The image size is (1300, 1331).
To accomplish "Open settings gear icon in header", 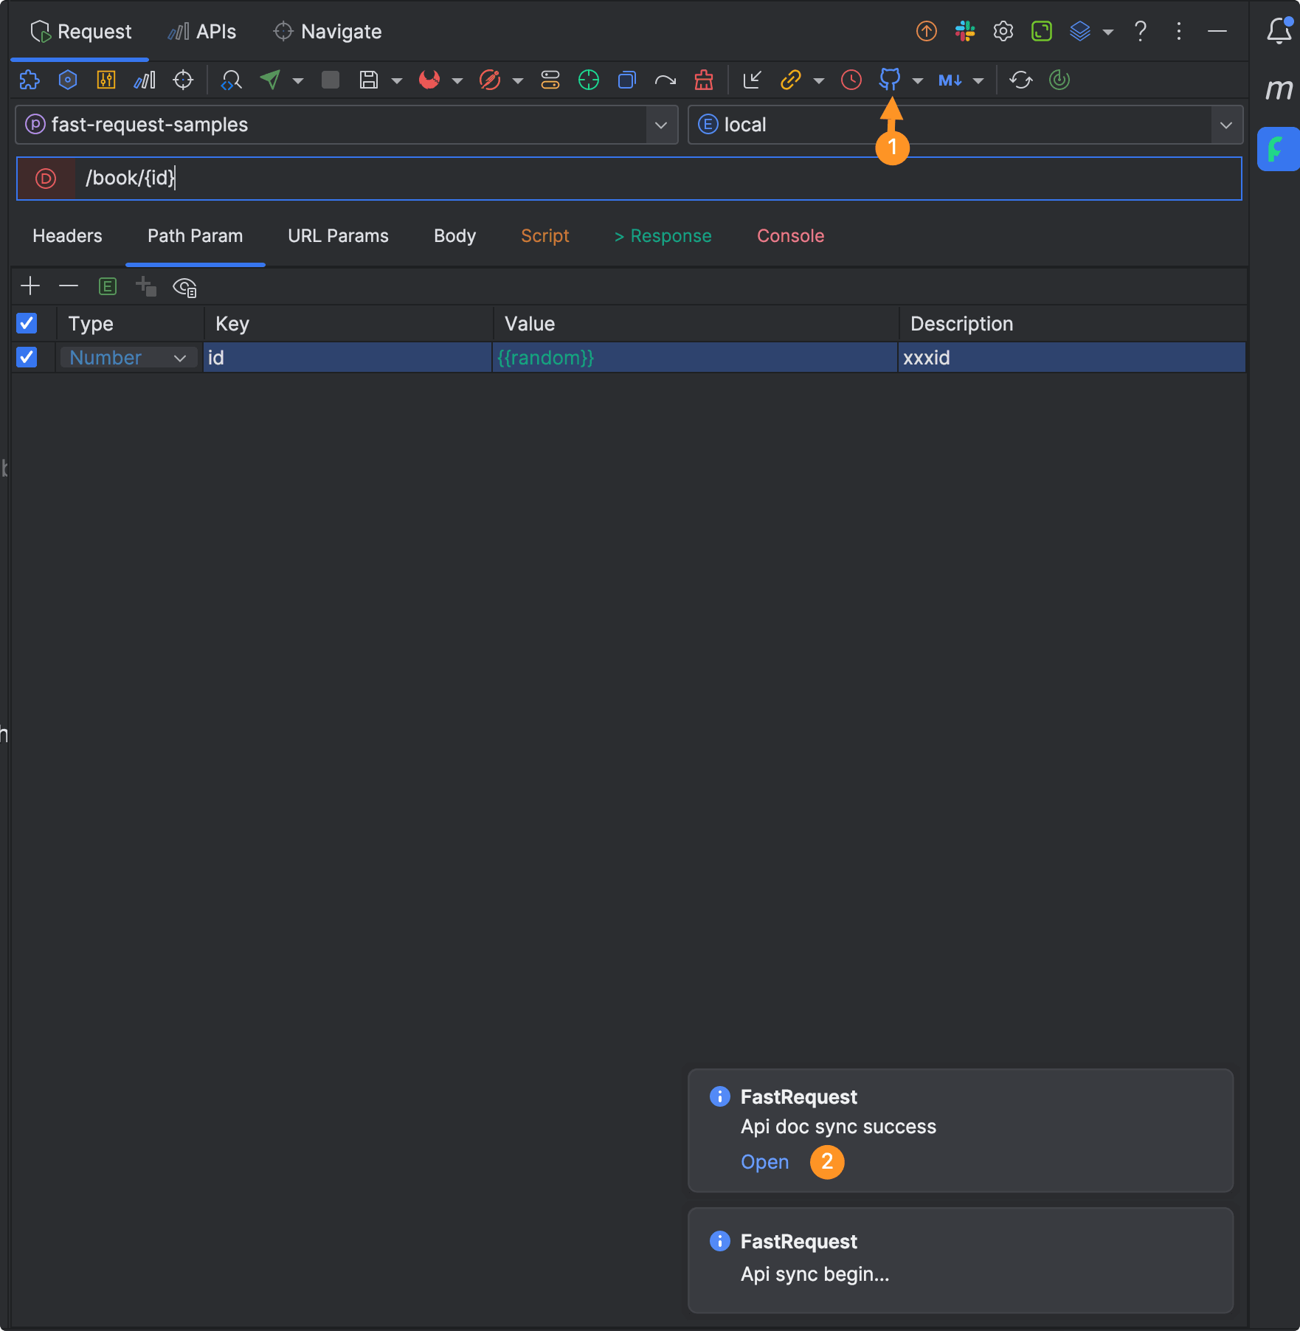I will pos(1003,31).
